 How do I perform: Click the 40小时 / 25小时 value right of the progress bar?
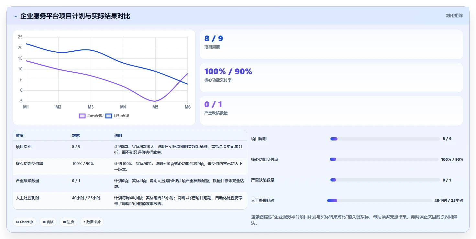449,201
